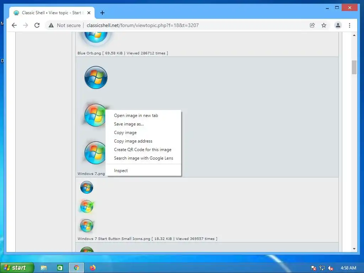Click the network tray icon
Screen dimensions: 364x273
point(322,268)
